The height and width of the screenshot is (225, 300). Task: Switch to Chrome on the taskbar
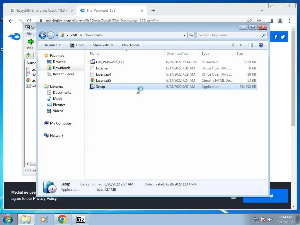(x=62, y=219)
